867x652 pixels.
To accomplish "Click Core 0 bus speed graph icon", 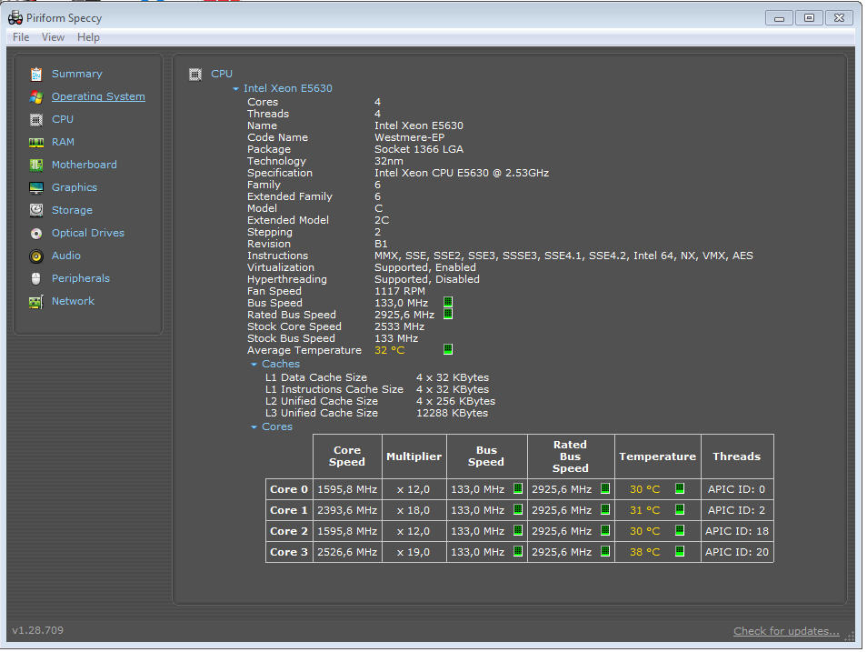I will pos(517,488).
